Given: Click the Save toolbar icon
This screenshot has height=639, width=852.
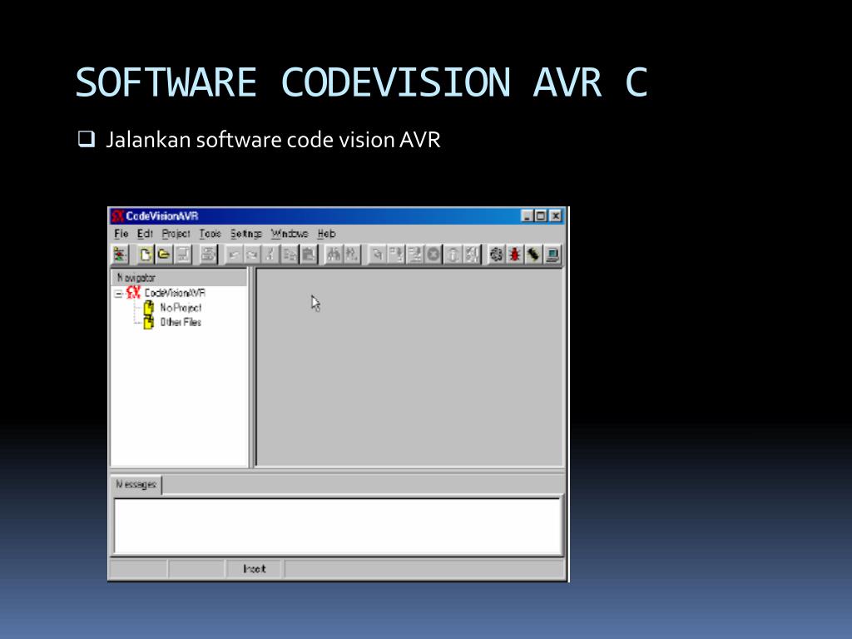Looking at the screenshot, I should tap(182, 255).
